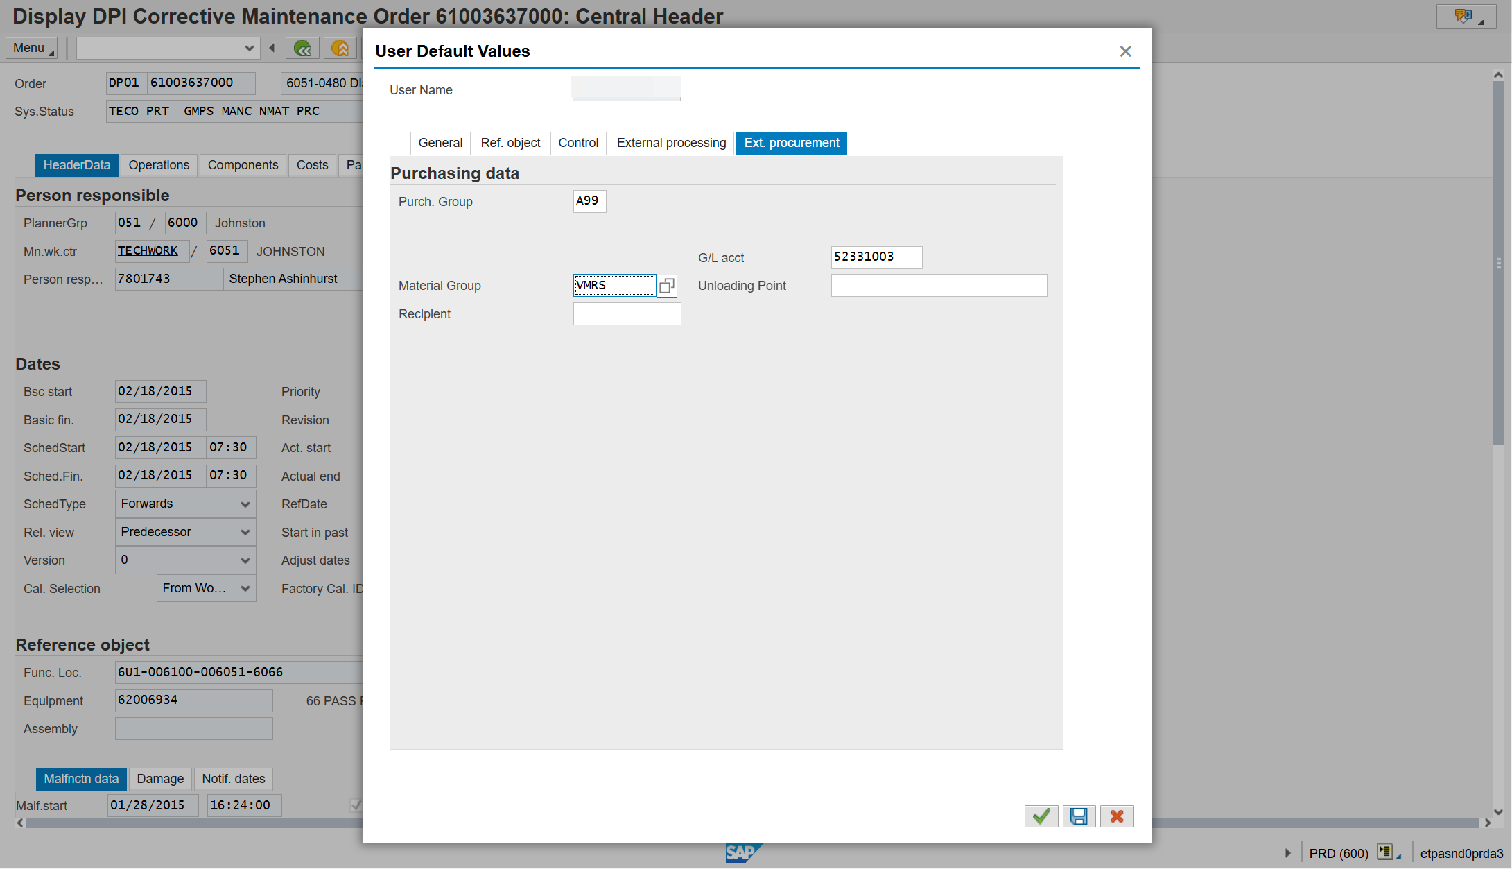
Task: Click the Malf.start date field
Action: point(153,805)
